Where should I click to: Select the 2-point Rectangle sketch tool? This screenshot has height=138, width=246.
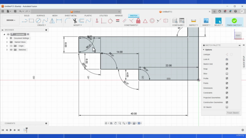tap(32, 21)
